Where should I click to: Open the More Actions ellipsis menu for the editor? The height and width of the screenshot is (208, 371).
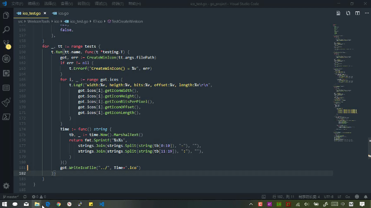(367, 13)
